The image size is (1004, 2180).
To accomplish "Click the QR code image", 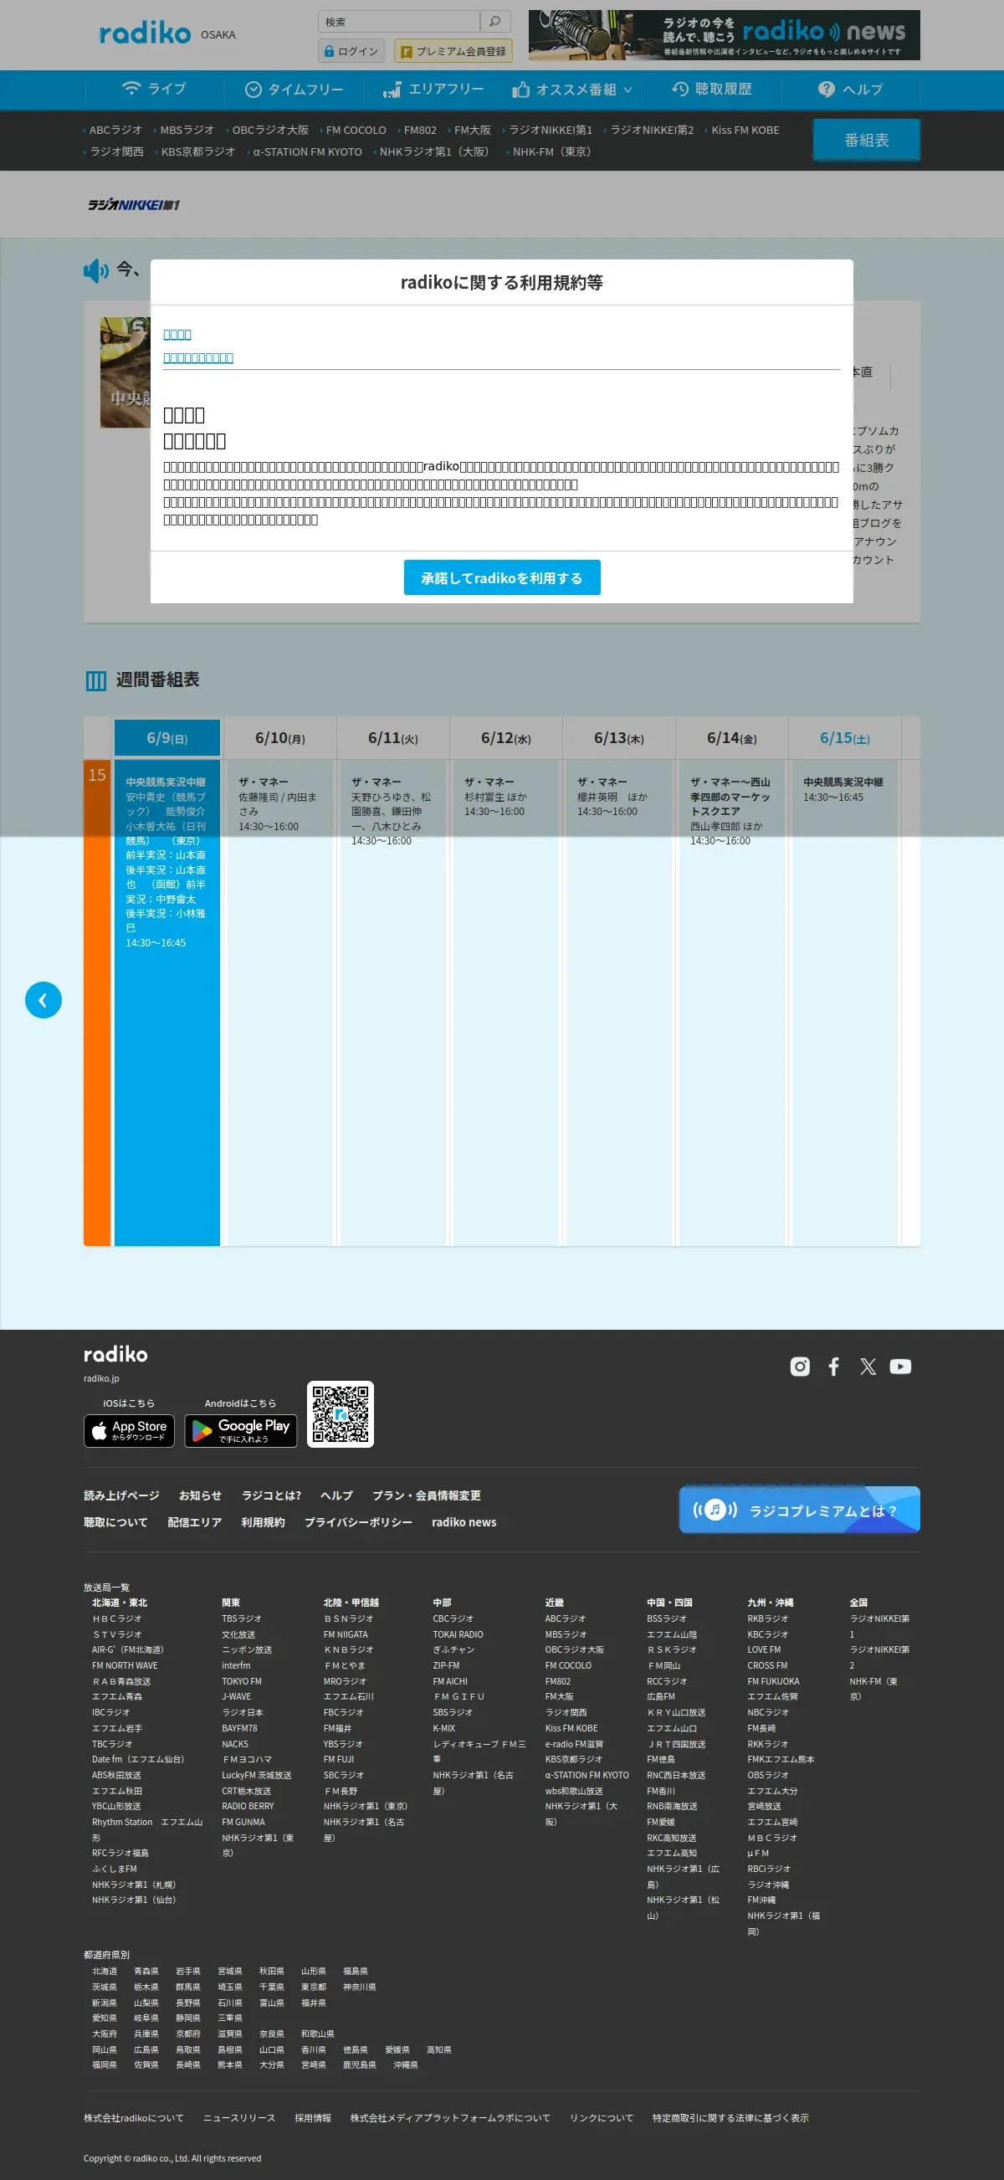I will (340, 1414).
